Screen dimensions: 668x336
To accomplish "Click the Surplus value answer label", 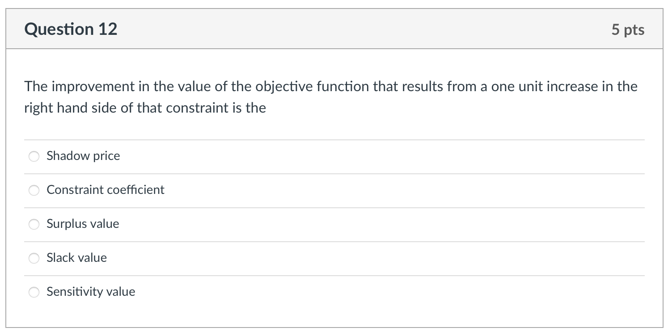I will (82, 224).
